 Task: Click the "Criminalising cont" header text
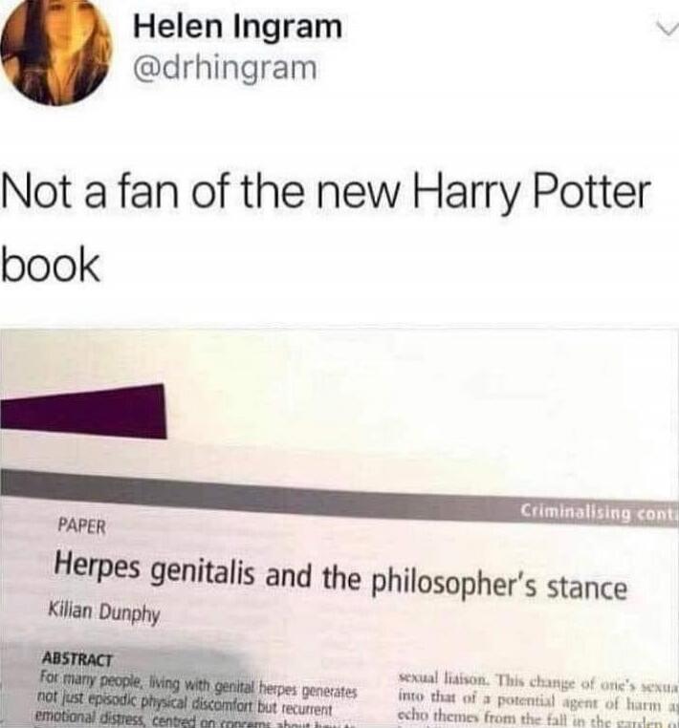coord(600,512)
